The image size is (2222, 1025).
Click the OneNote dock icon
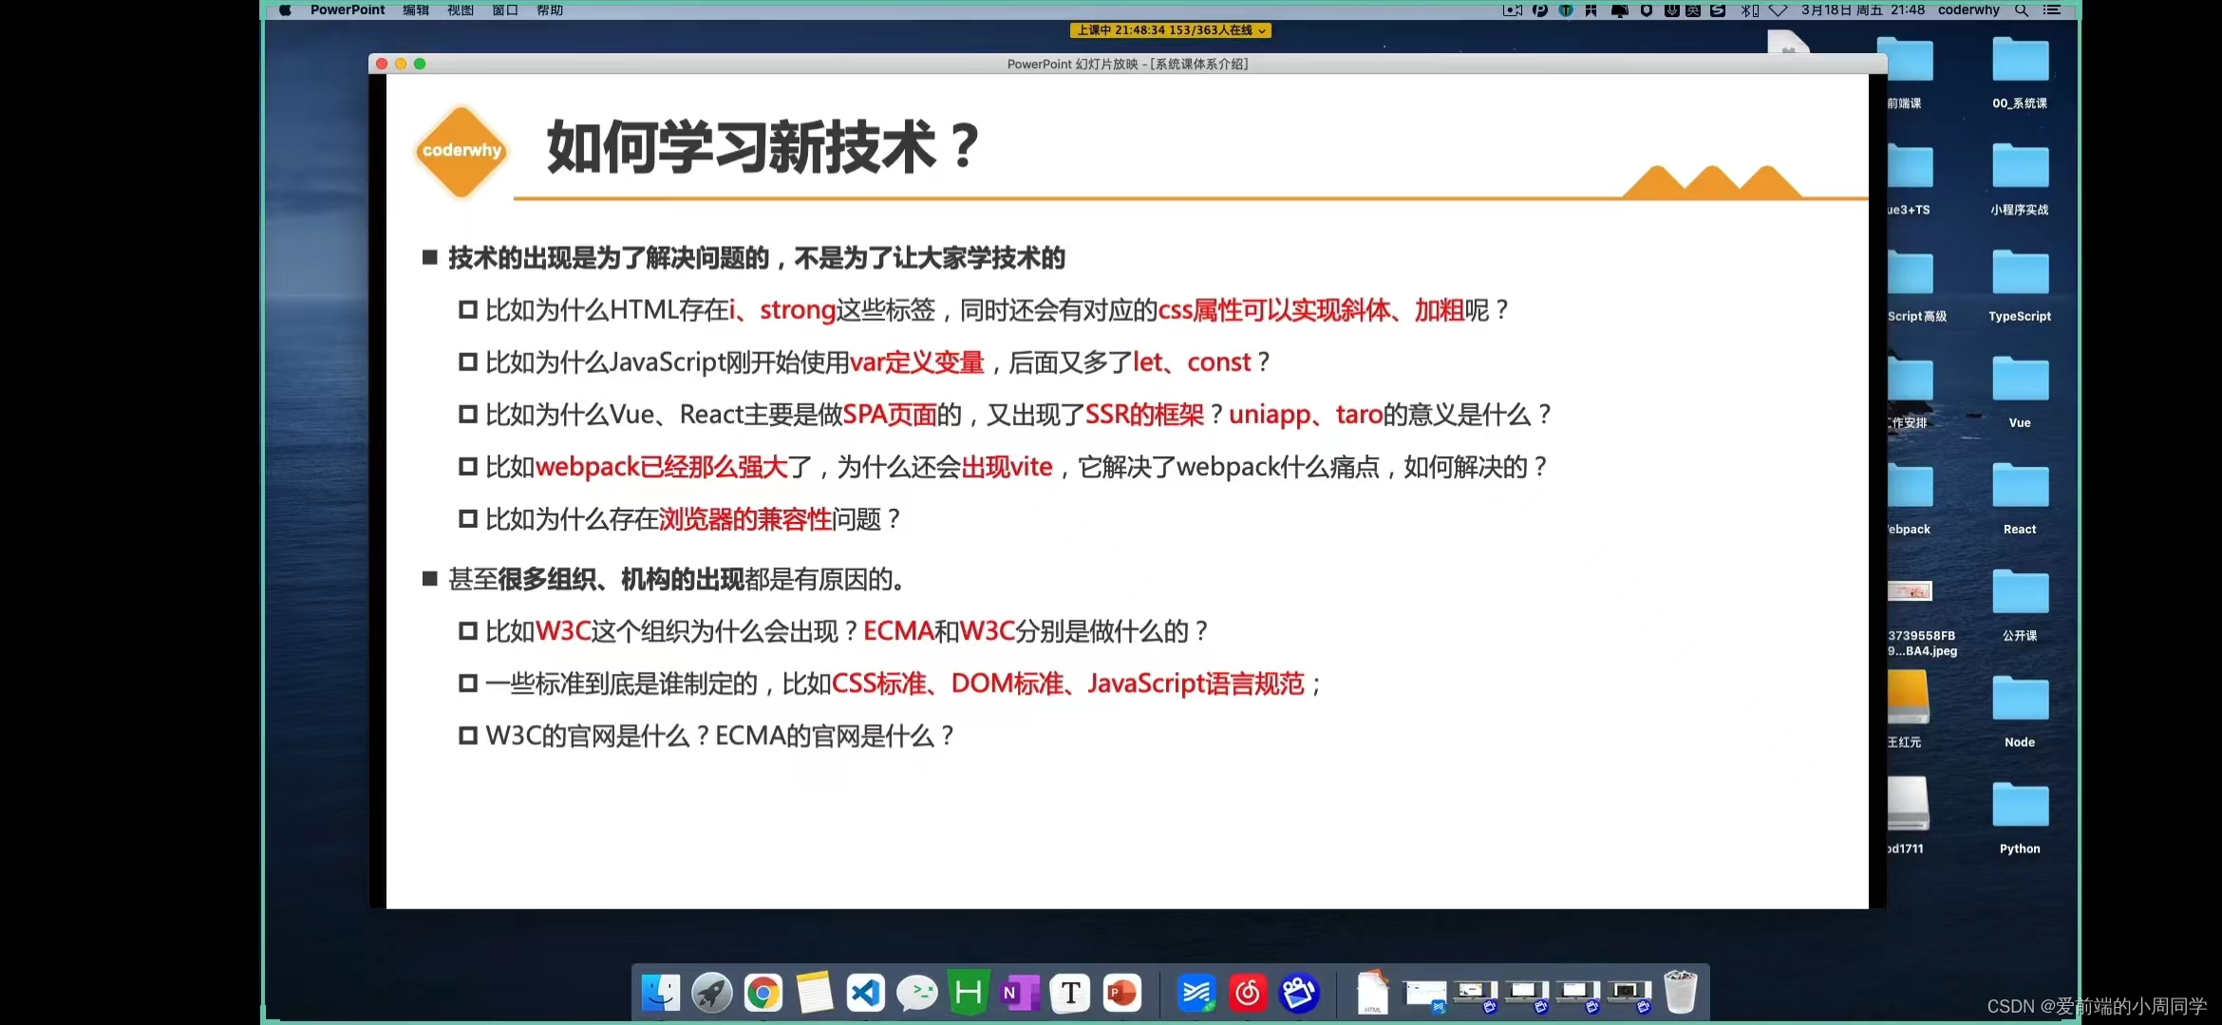coord(1019,994)
